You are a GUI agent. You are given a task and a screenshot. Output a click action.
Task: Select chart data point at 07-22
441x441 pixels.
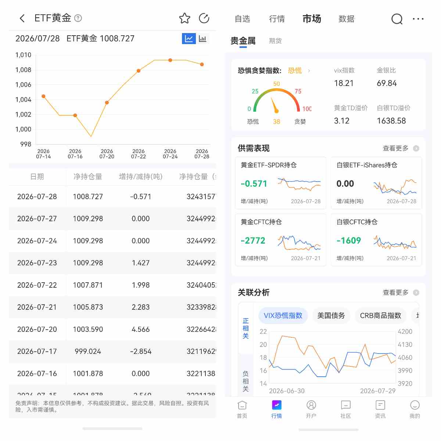coord(139,71)
